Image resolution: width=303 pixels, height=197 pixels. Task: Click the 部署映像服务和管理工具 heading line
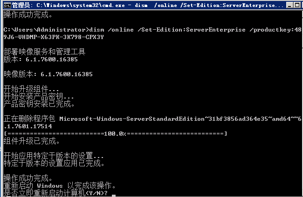click(x=44, y=52)
